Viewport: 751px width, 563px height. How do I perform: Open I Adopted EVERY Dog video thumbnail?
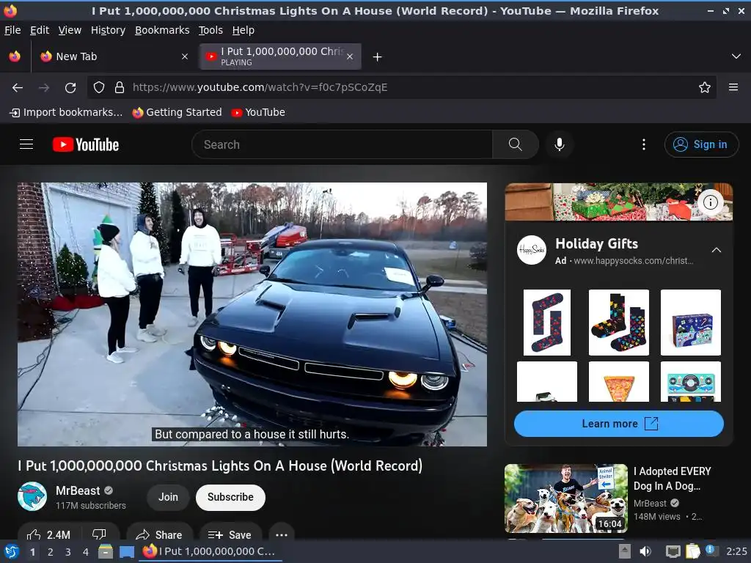565,498
